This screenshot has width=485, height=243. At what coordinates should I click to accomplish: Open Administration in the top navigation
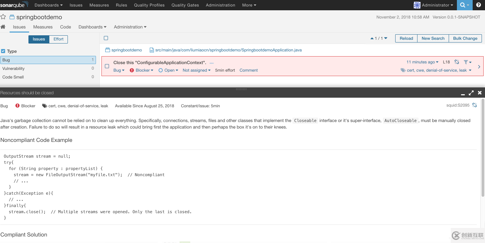(x=220, y=5)
